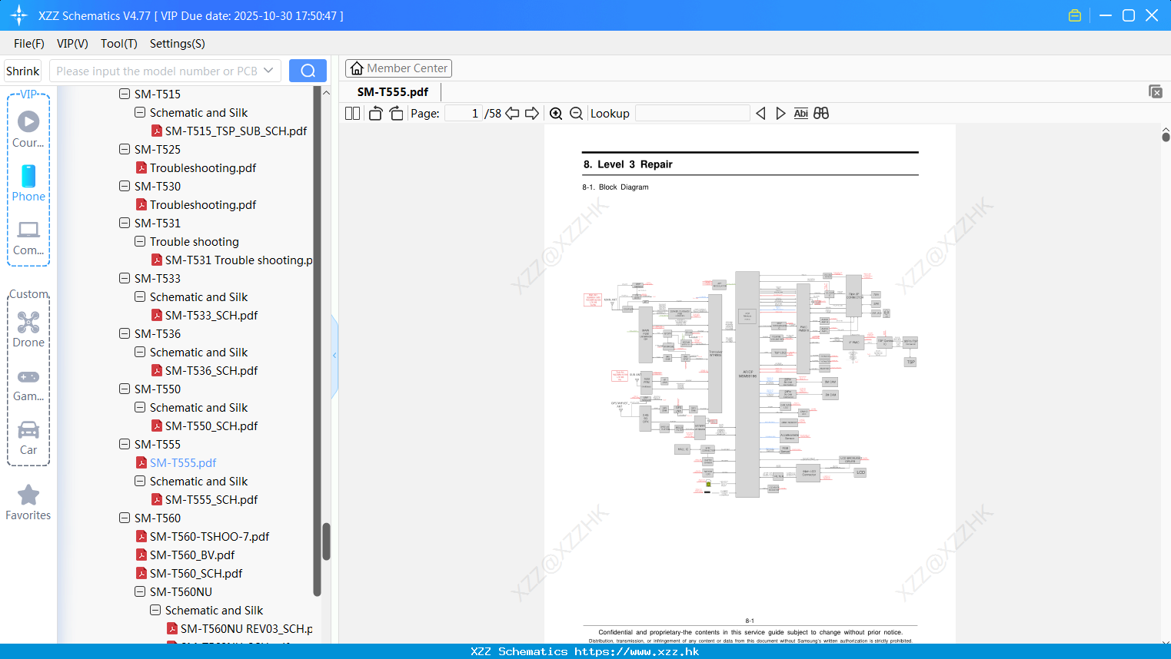Click the yellow toolbox icon in title bar
This screenshot has width=1171, height=659.
click(x=1075, y=15)
